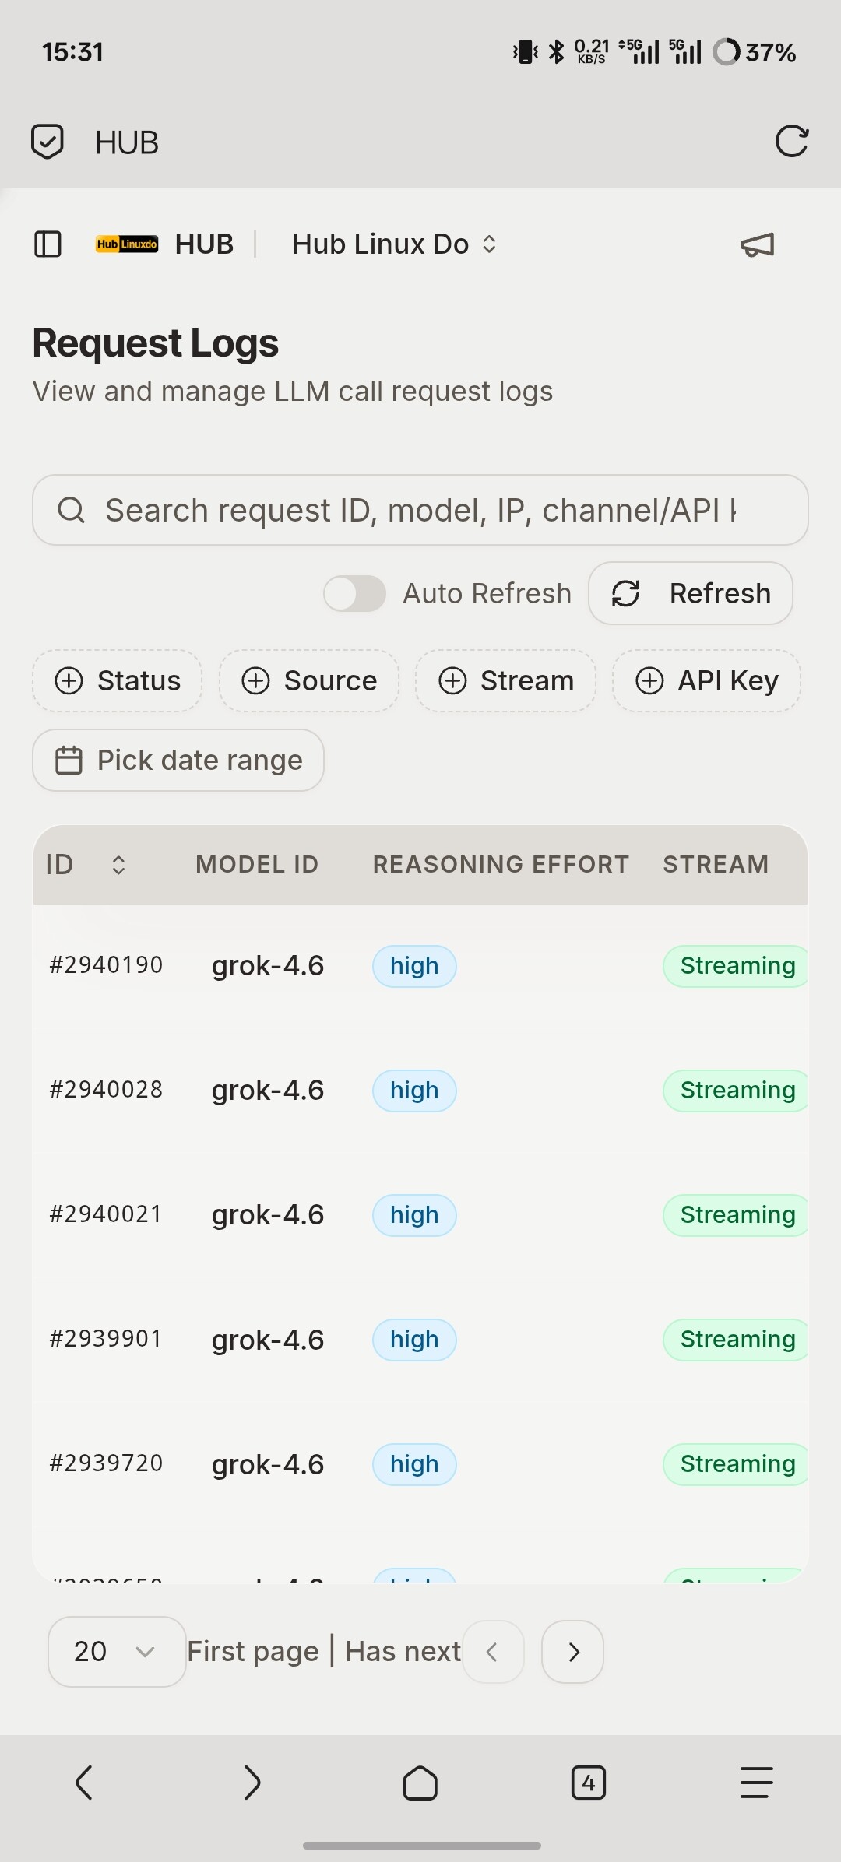841x1862 pixels.
Task: Click the STREAM column header
Action: (716, 864)
